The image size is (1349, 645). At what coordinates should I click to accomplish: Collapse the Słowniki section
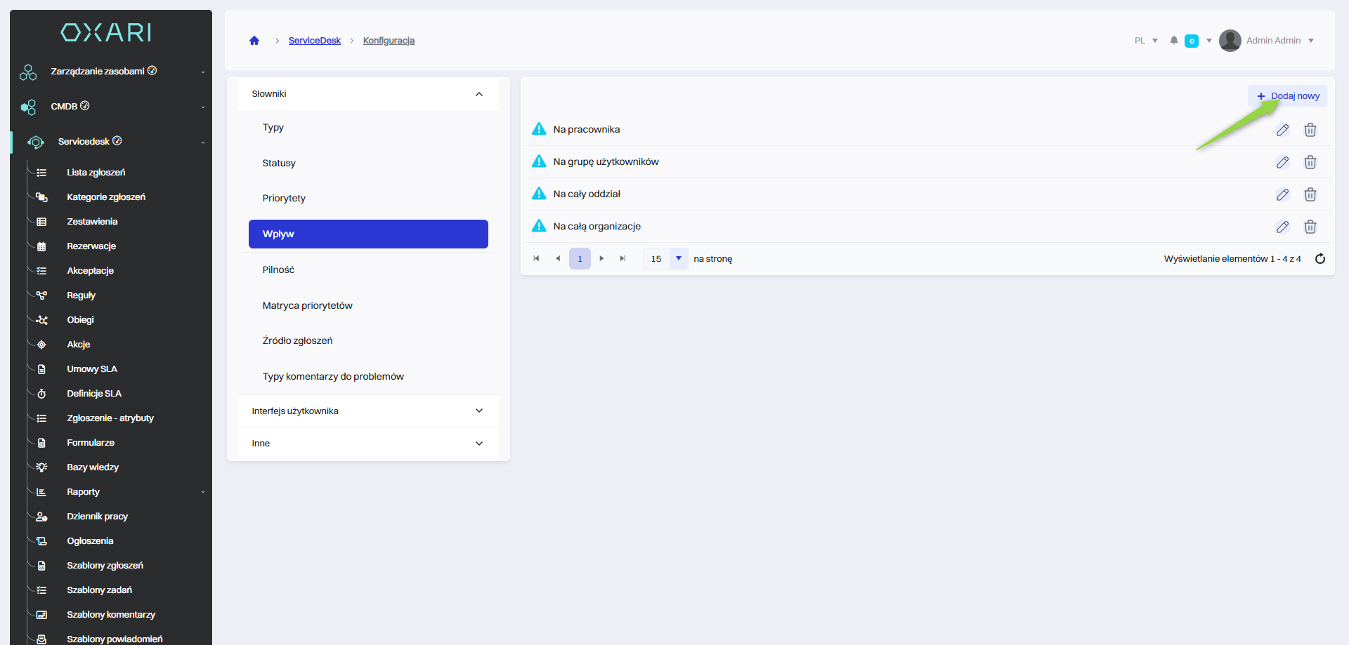tap(479, 94)
